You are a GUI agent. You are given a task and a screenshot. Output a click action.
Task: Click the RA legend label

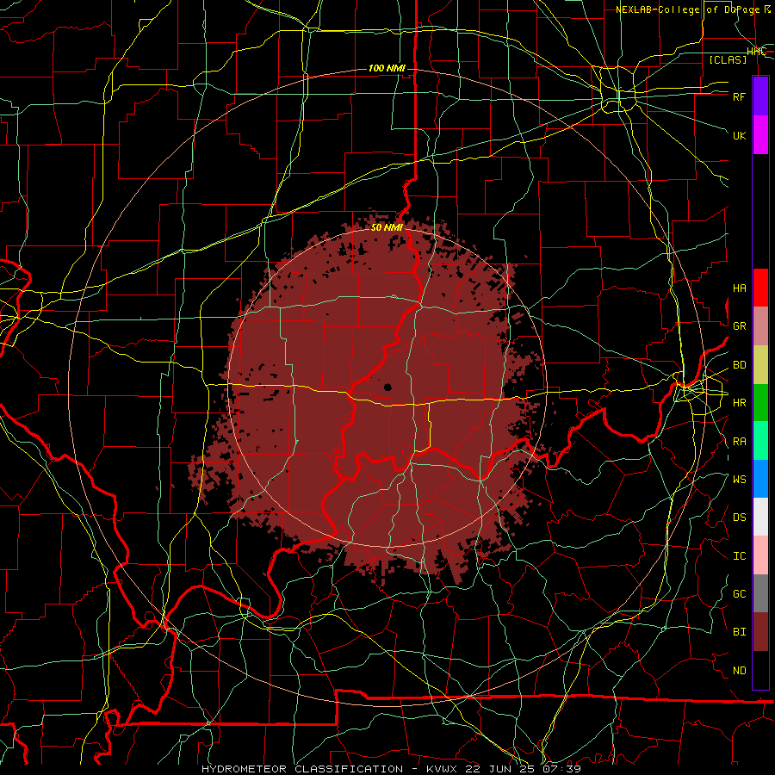740,442
